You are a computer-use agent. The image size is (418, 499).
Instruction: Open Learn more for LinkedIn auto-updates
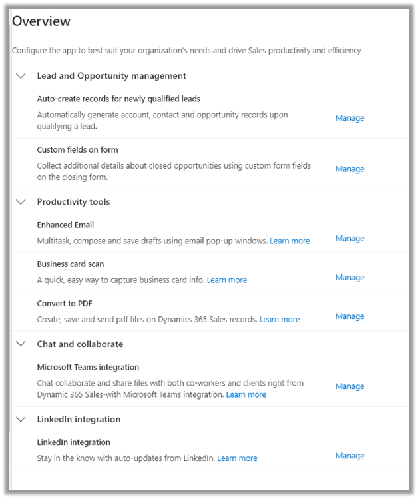[237, 458]
